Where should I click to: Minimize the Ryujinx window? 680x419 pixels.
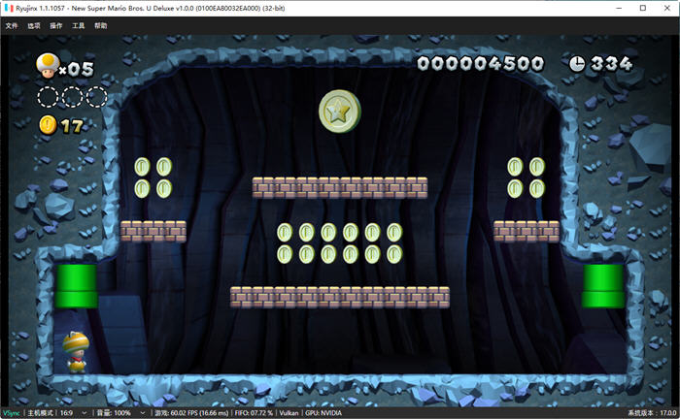(619, 8)
